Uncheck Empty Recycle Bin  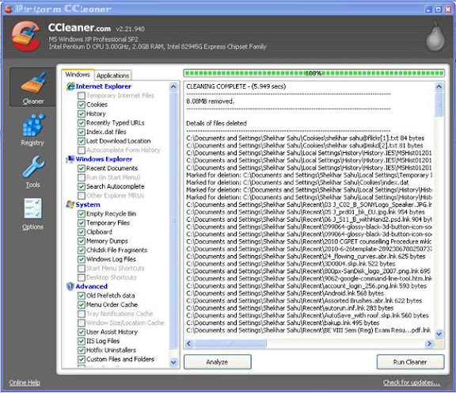[82, 214]
